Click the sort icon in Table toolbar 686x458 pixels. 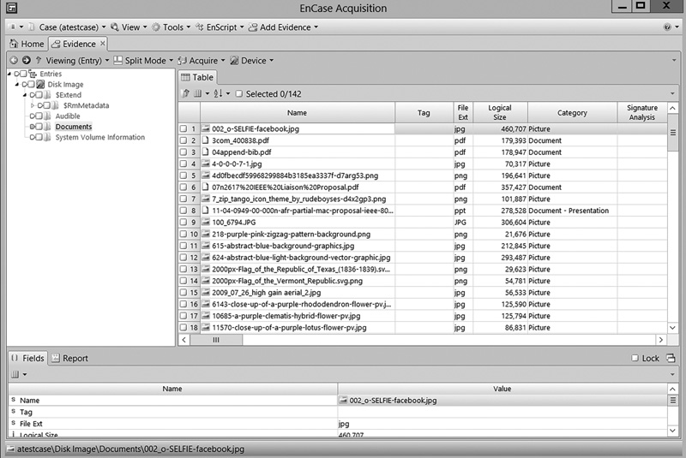coord(218,93)
